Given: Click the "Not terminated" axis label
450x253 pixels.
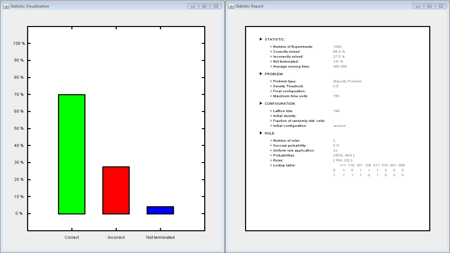Looking at the screenshot, I should point(160,238).
